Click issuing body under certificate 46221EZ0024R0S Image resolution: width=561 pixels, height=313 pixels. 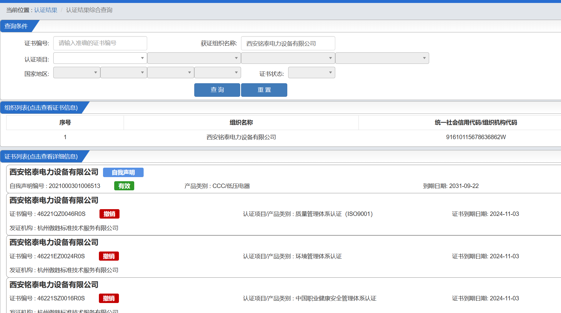point(64,270)
